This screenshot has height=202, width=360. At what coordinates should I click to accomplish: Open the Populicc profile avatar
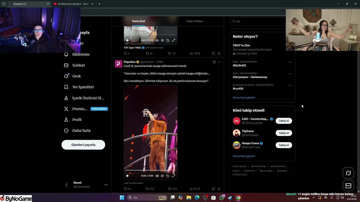(118, 64)
